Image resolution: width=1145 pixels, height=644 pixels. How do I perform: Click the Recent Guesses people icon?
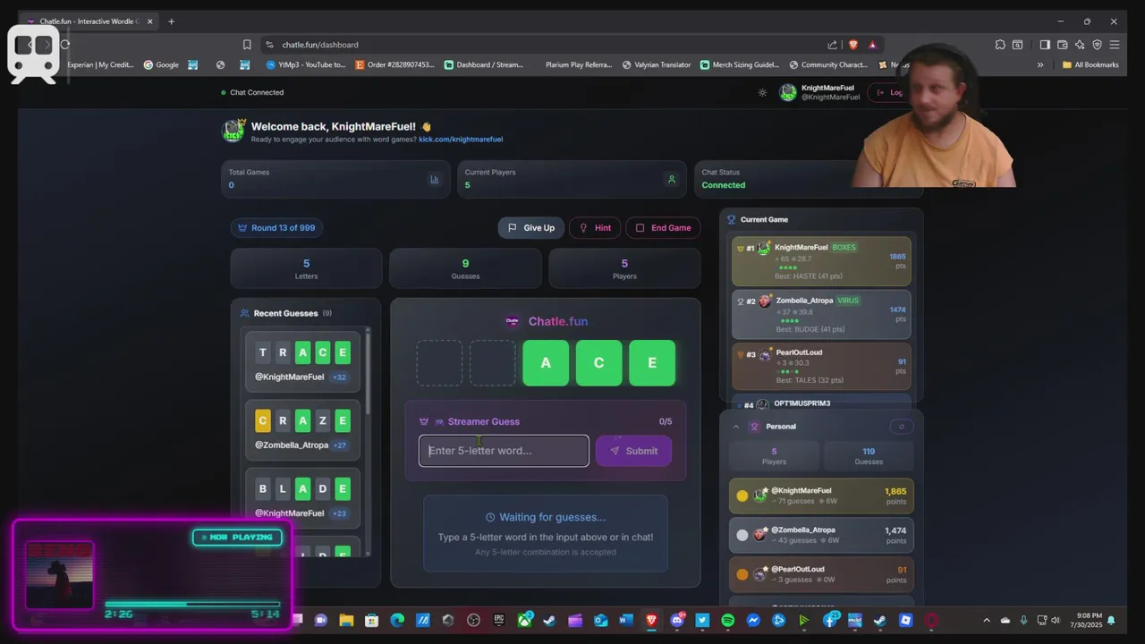[x=244, y=313]
